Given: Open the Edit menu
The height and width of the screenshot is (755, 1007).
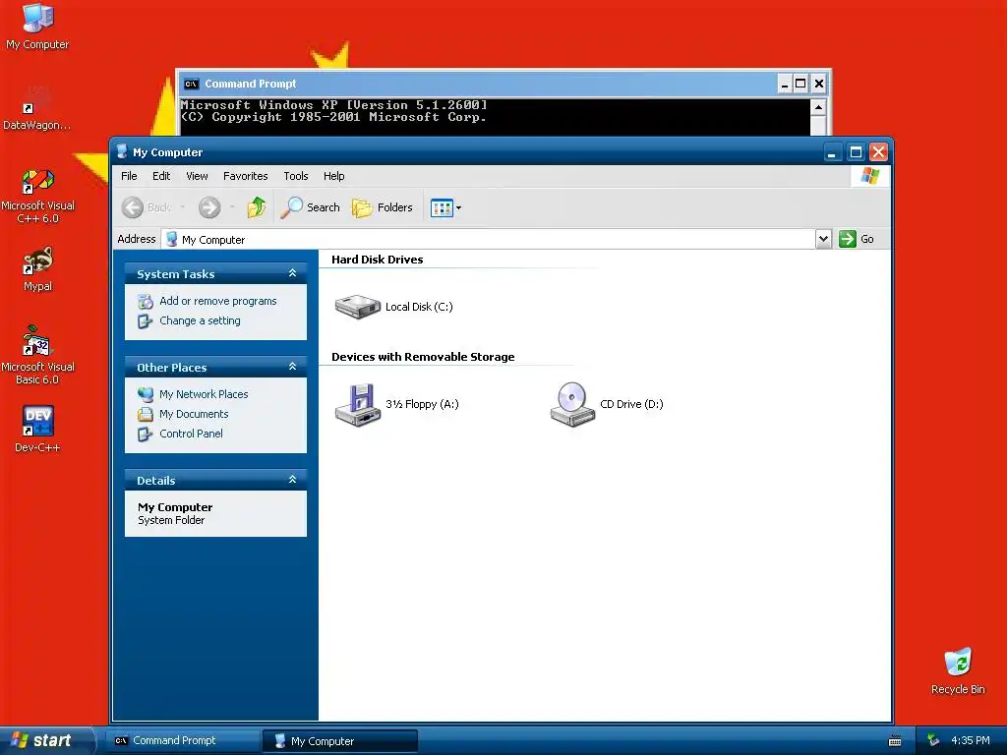Looking at the screenshot, I should (x=161, y=176).
